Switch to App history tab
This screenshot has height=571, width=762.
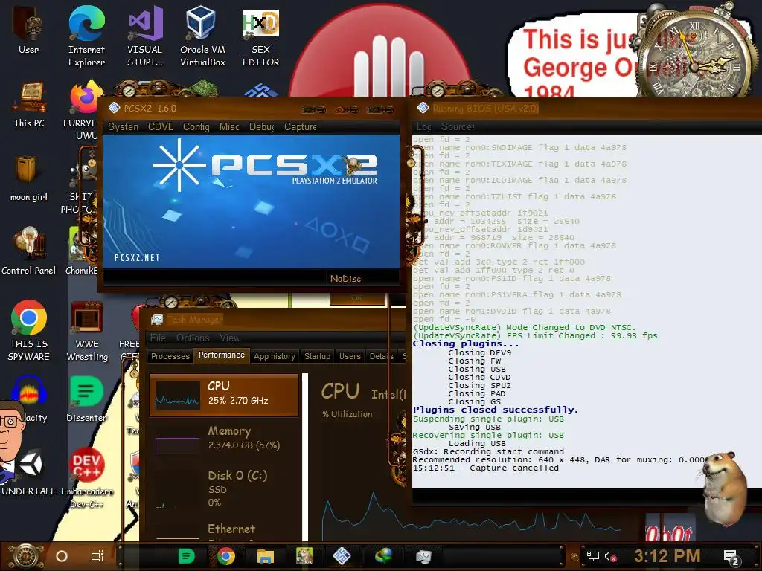[275, 356]
